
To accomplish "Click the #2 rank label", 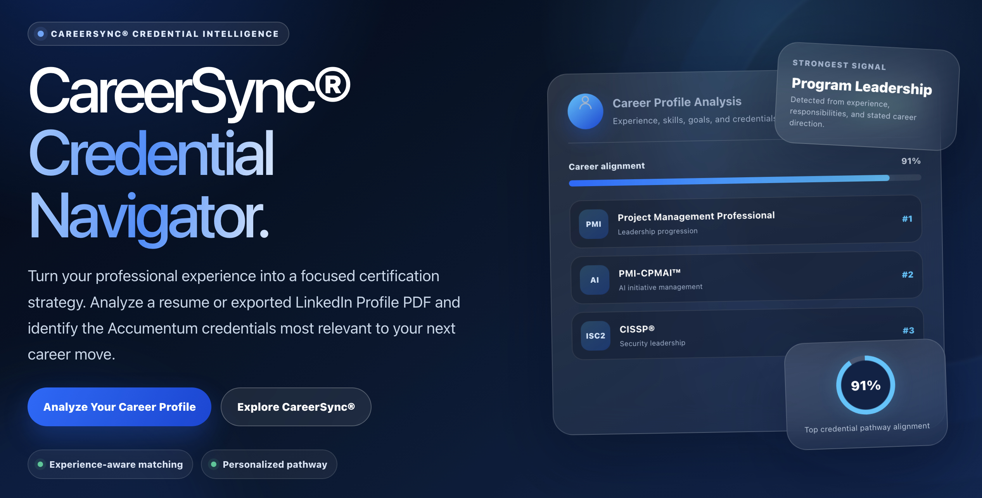I will pos(908,275).
